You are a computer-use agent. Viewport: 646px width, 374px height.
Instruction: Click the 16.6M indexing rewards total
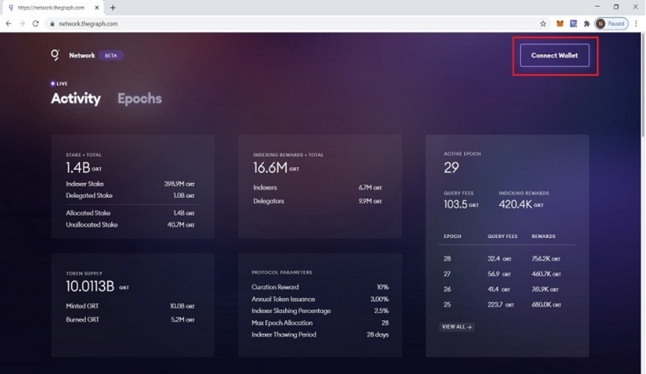coord(270,168)
